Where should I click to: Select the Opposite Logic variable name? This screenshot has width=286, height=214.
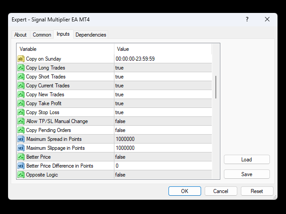point(42,175)
